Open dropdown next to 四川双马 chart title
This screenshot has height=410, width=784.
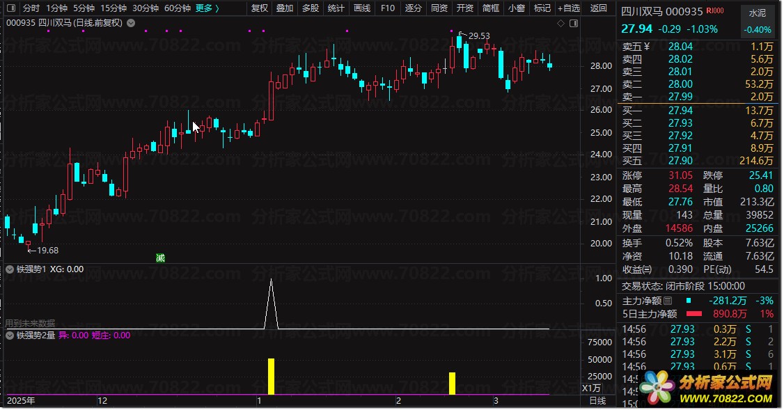pyautogui.click(x=131, y=23)
